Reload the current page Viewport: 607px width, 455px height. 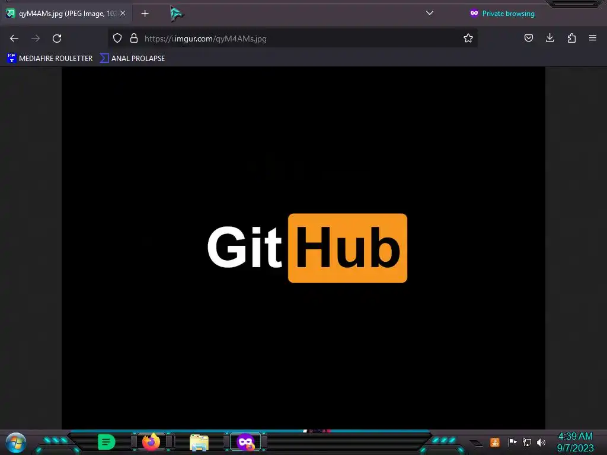pyautogui.click(x=57, y=39)
